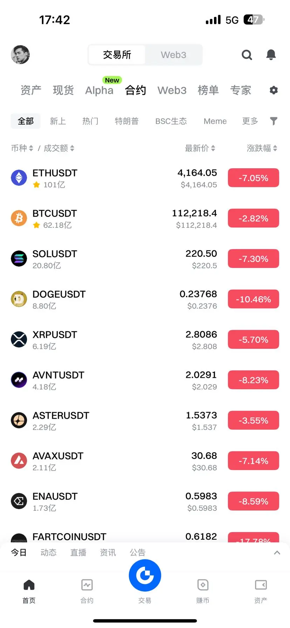
Task: Switch to the Web3 segment toggle
Action: click(x=173, y=55)
